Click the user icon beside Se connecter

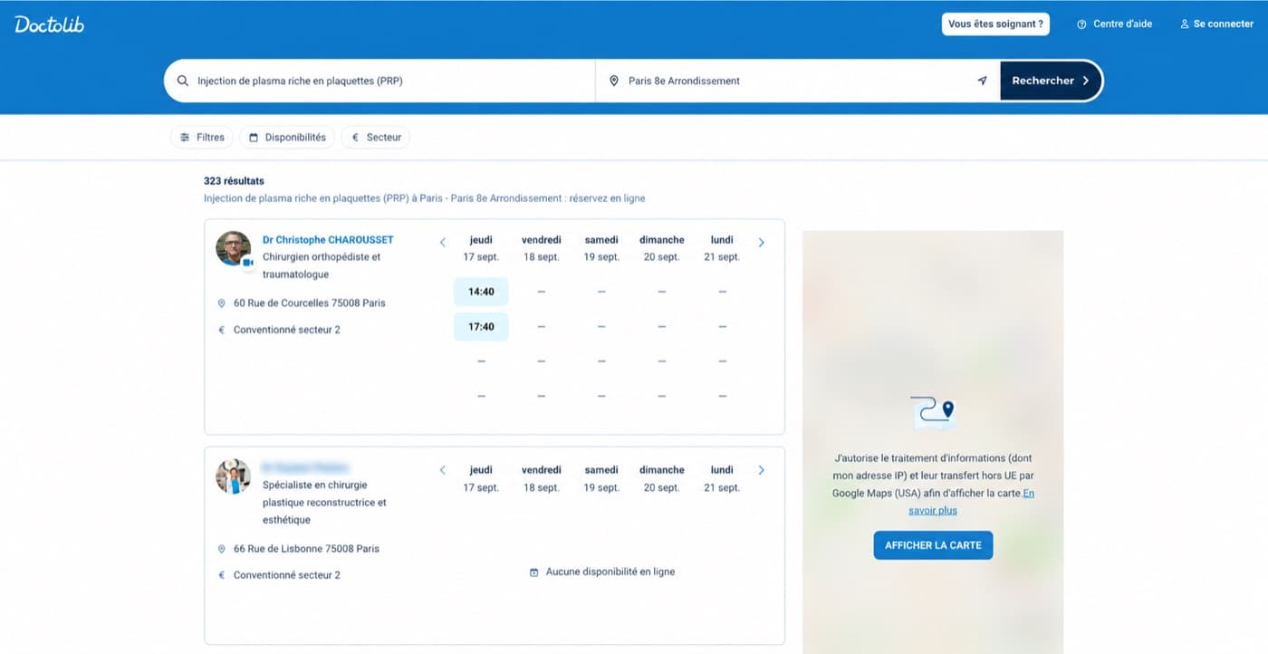point(1185,24)
